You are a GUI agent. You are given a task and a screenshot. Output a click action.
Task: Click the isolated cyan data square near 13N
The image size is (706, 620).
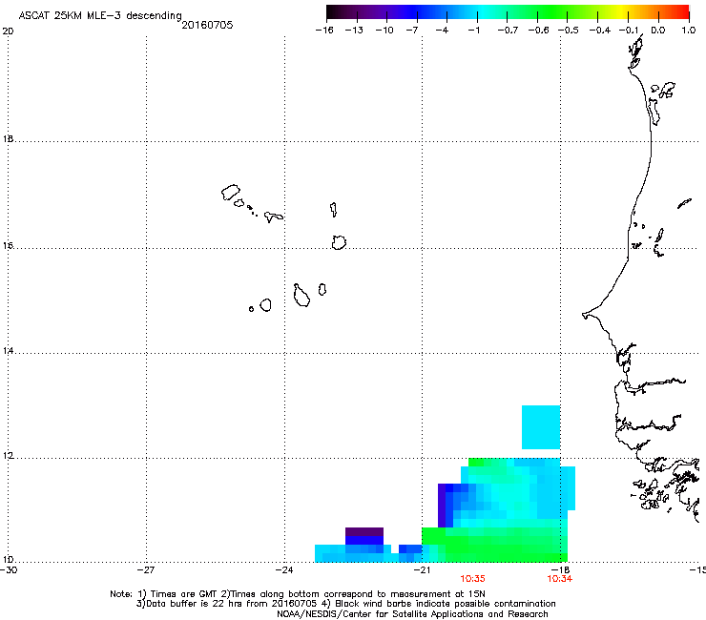pyautogui.click(x=541, y=427)
